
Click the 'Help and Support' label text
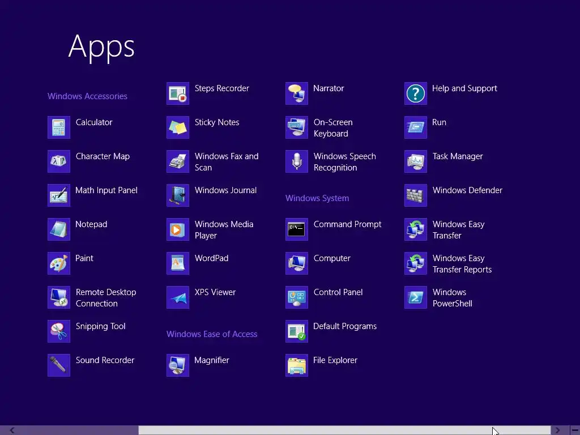pos(464,89)
